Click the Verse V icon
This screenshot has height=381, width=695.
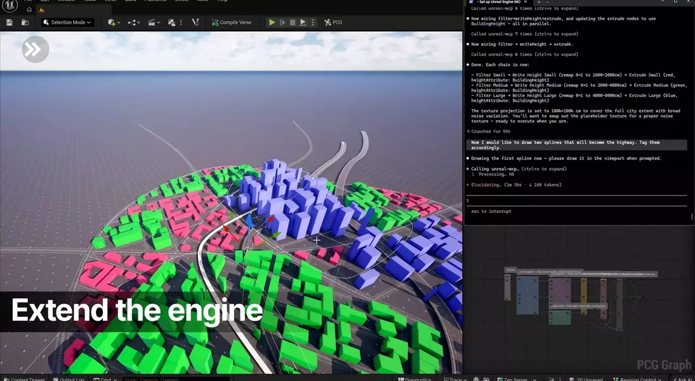coord(195,22)
